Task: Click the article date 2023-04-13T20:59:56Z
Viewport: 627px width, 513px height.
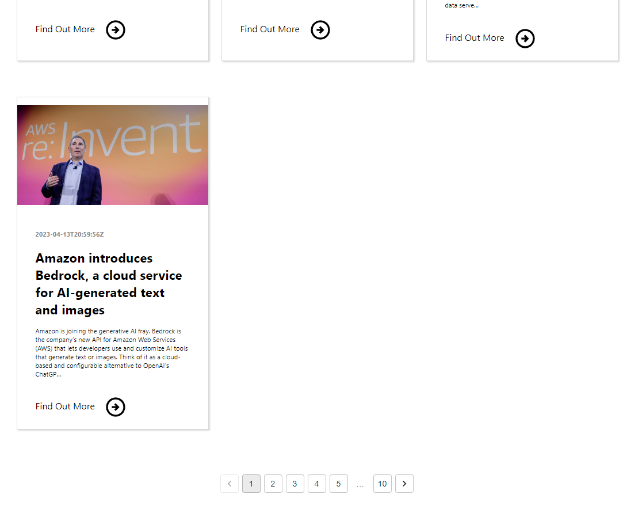Action: coord(70,234)
